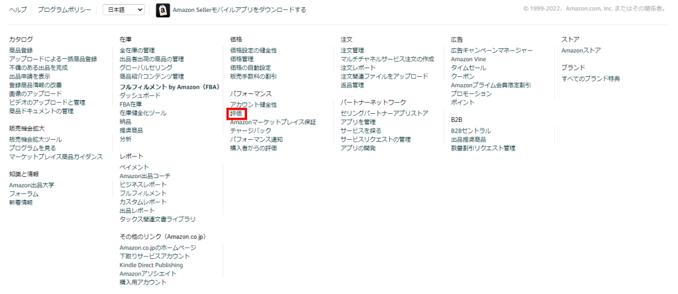This screenshot has height=294, width=678.
Task: Open the ヘルプ link
Action: coord(18,10)
